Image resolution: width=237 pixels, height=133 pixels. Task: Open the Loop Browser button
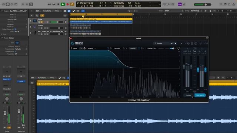coord(229,4)
